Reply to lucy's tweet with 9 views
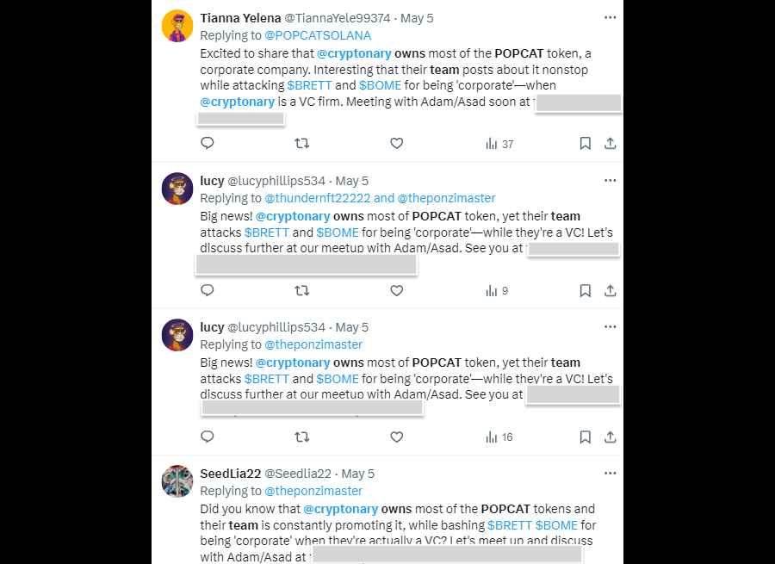This screenshot has height=564, width=775. pos(207,291)
